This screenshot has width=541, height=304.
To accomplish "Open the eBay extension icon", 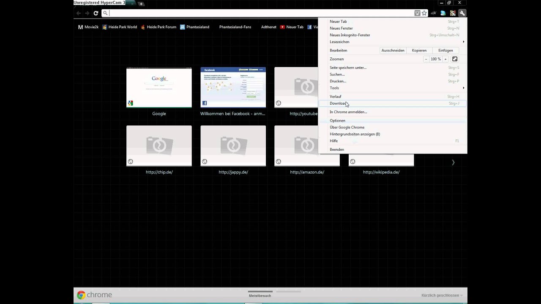I will point(433,13).
